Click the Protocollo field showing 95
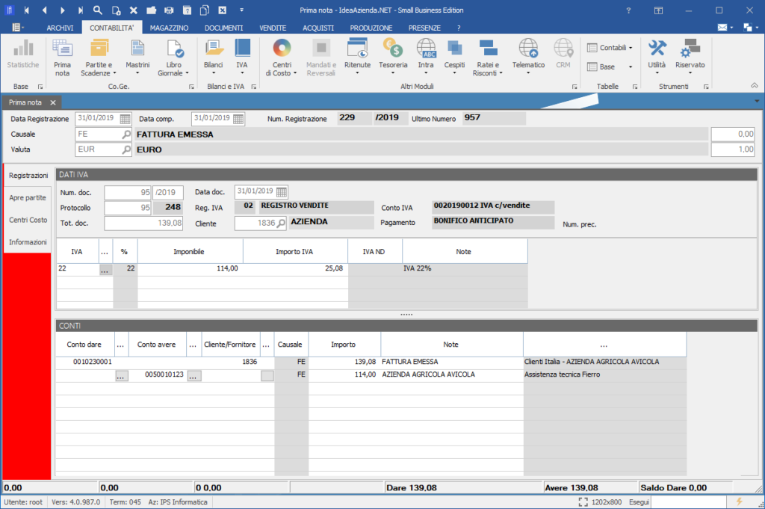Screen dimensions: 765x509 [x=127, y=208]
